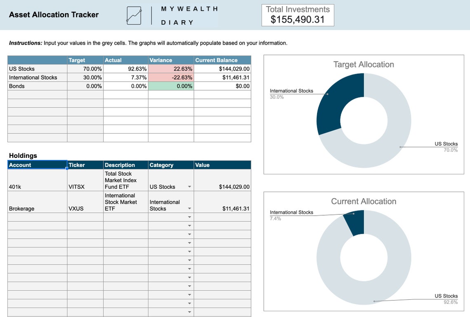
Task: Click the MyWealth Diary line-chart logo icon
Action: (x=133, y=15)
